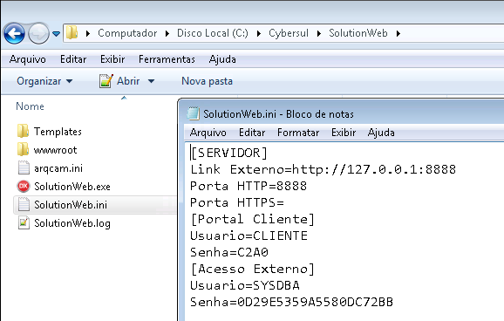Sort files by the Nome column header

point(30,106)
